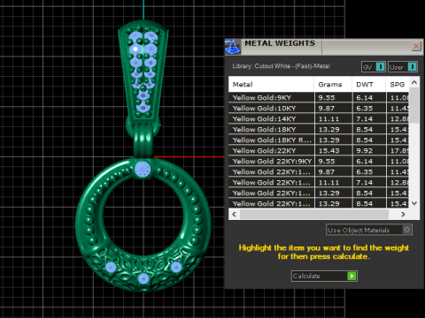Click the horizontal scroll right arrow
This screenshot has height=318, width=425.
(x=403, y=214)
